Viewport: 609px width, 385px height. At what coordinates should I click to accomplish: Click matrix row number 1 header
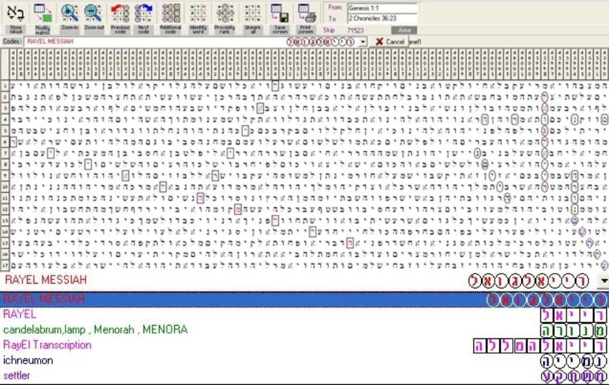pyautogui.click(x=5, y=85)
